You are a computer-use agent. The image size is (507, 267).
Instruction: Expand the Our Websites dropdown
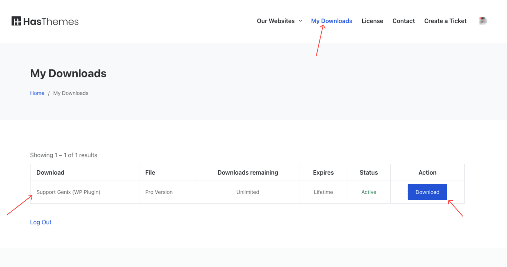pos(279,21)
